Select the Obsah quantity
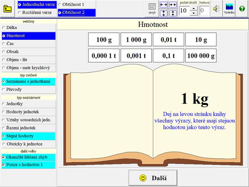249x187 pixels. [29, 52]
